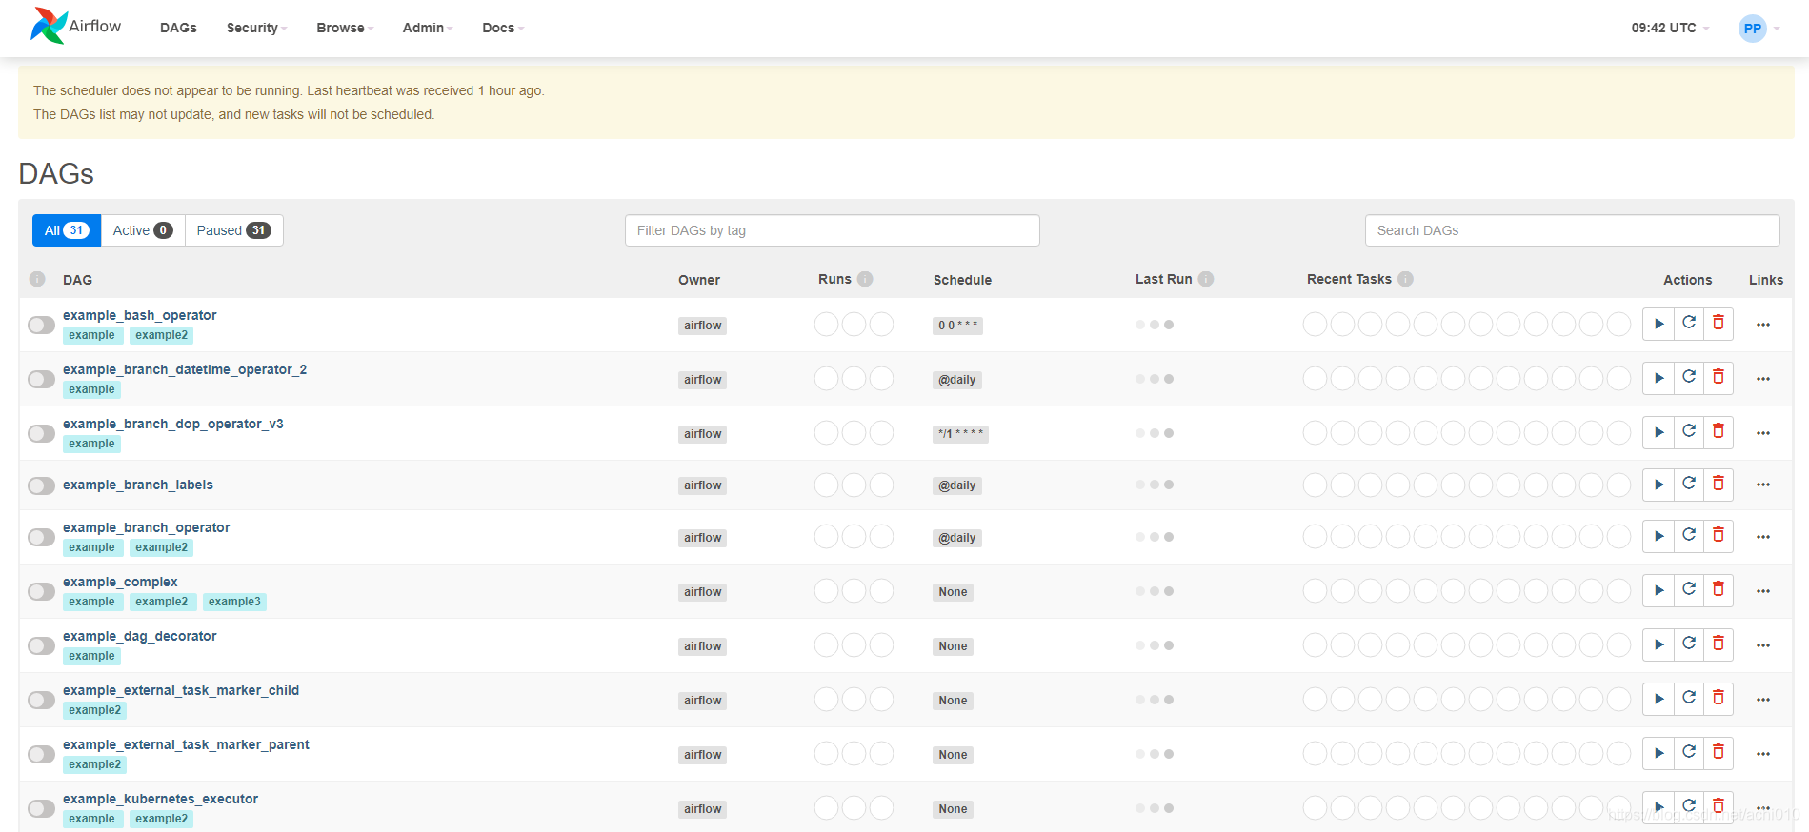Screen dimensions: 1809x832
Task: Trigger example_branch_datetime_operator_2 DAG
Action: click(1658, 378)
